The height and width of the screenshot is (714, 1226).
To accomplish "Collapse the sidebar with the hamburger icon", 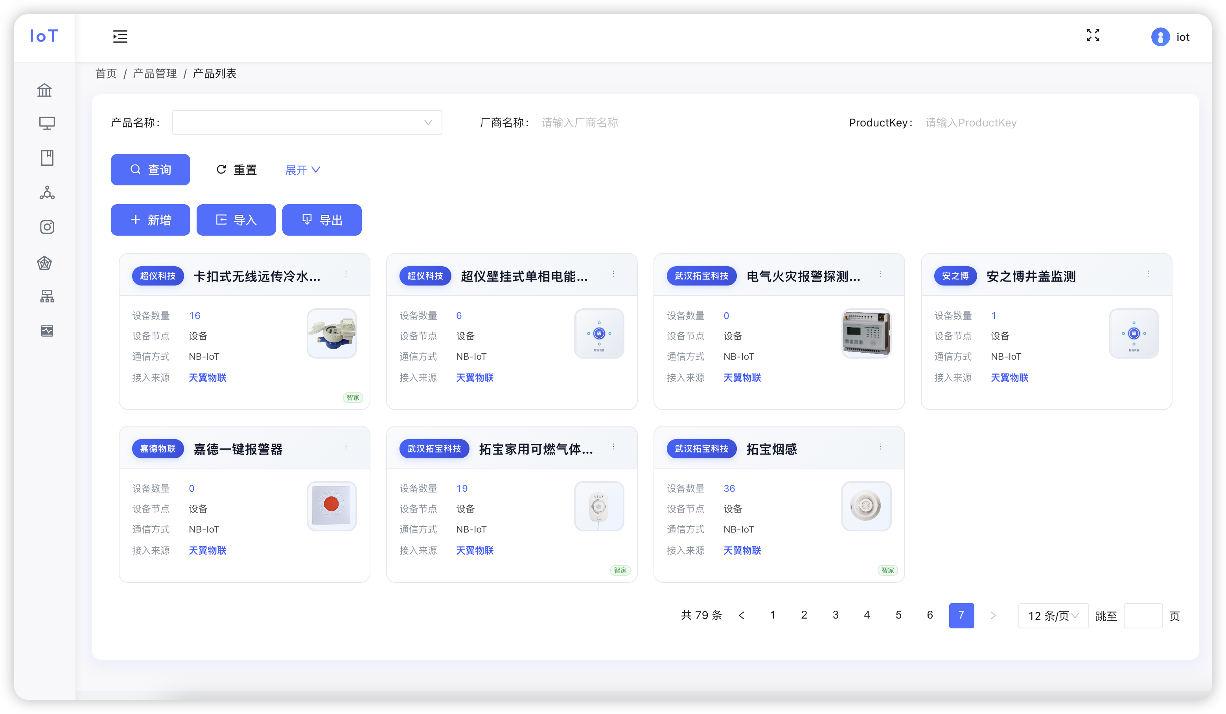I will coord(120,37).
